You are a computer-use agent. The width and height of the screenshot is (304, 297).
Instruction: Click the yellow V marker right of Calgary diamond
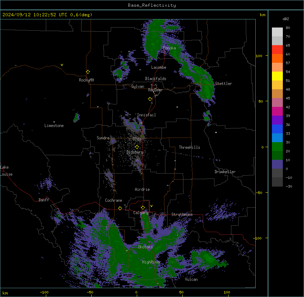pyautogui.click(x=151, y=206)
